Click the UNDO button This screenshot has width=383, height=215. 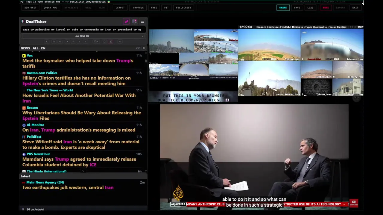tap(88, 8)
